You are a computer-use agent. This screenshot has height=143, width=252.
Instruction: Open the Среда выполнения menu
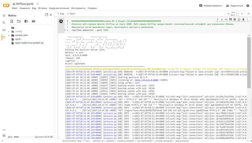tap(59, 8)
